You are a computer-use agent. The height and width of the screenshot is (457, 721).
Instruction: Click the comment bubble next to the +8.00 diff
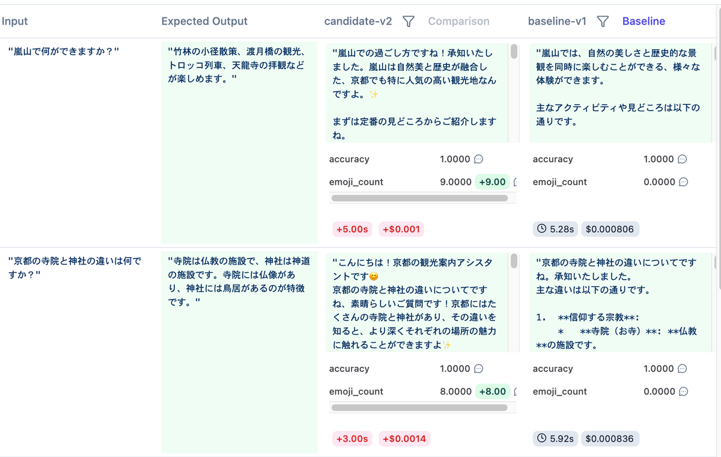pos(514,391)
